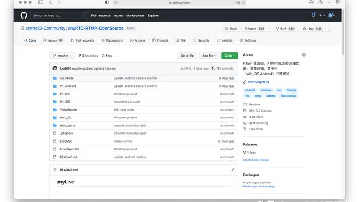
Task: Open the Projects tab
Action: 160,40
